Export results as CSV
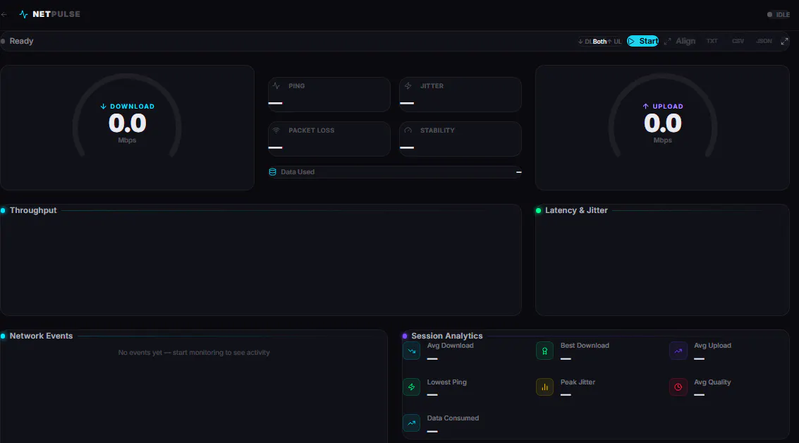The width and height of the screenshot is (799, 443). click(x=738, y=42)
